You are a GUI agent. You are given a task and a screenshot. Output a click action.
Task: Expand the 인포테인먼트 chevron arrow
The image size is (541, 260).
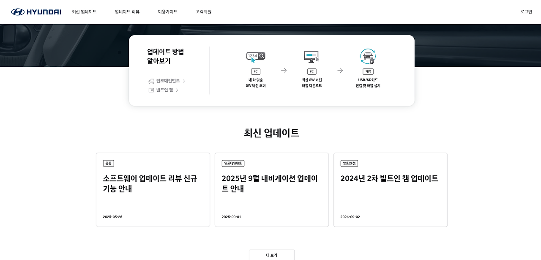tap(184, 81)
